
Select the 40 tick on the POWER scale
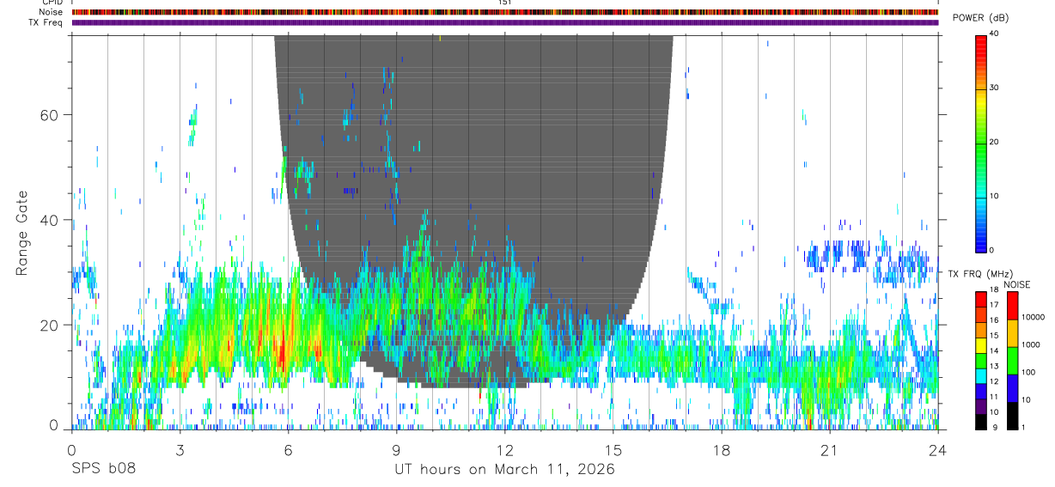994,34
